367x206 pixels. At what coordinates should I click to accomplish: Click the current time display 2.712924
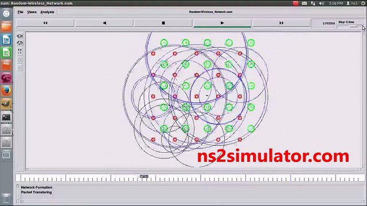click(329, 23)
